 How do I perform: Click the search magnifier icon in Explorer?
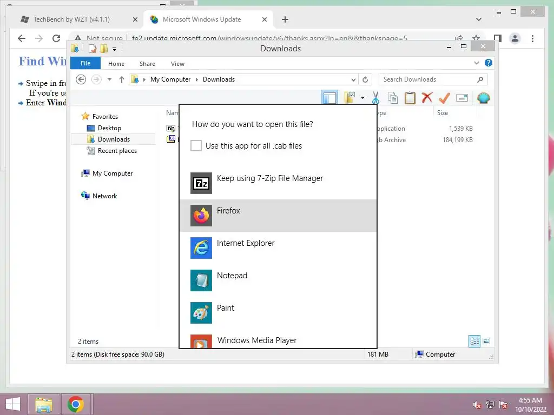click(480, 79)
